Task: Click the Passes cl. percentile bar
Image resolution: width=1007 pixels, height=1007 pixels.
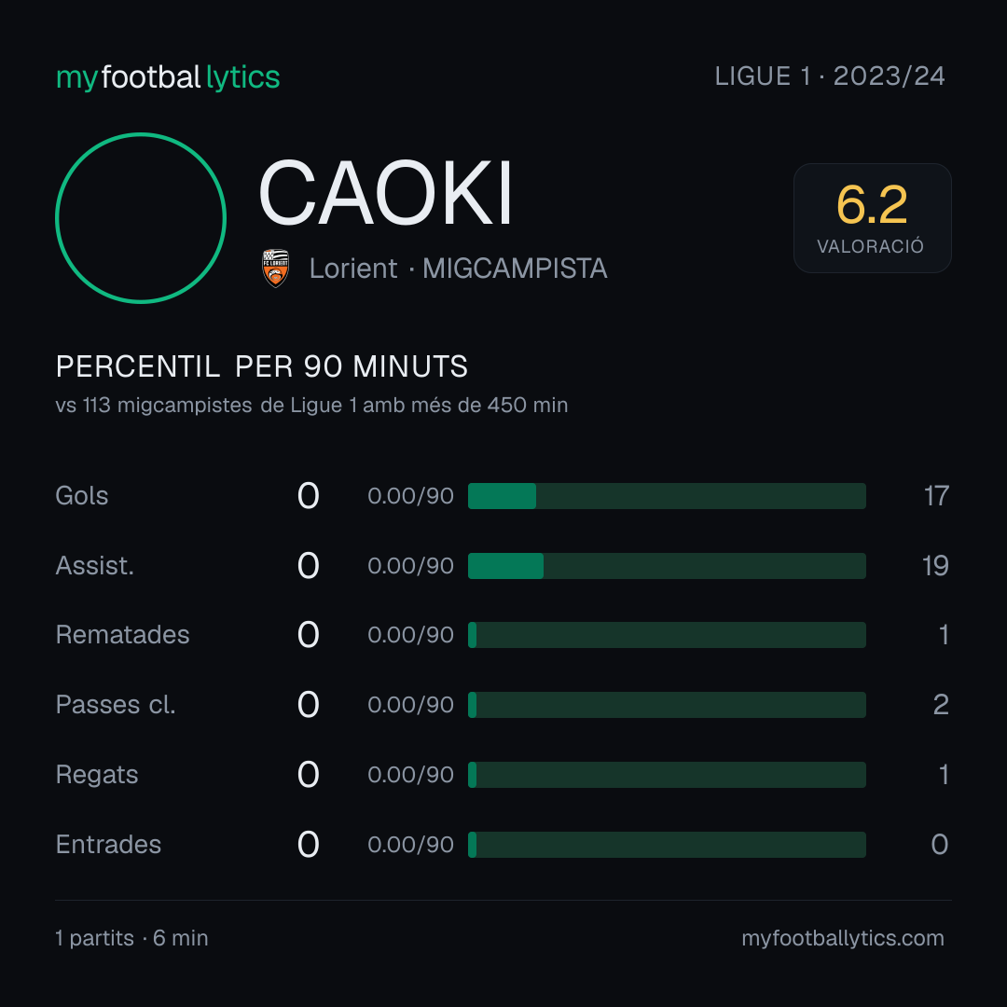Action: point(667,705)
